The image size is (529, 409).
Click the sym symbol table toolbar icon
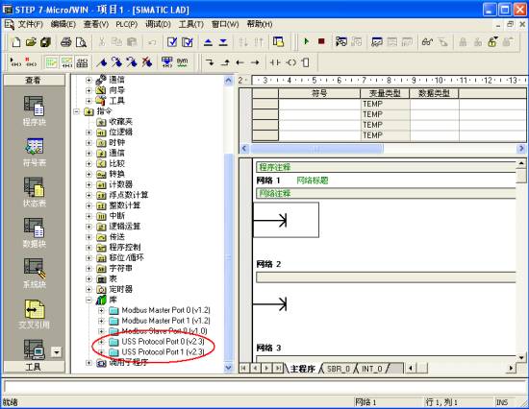pyautogui.click(x=182, y=62)
